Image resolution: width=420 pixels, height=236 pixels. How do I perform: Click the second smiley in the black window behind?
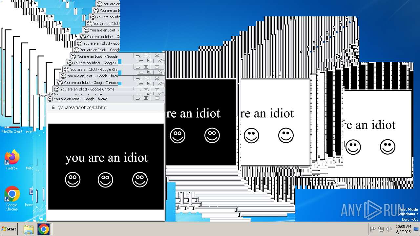[212, 135]
